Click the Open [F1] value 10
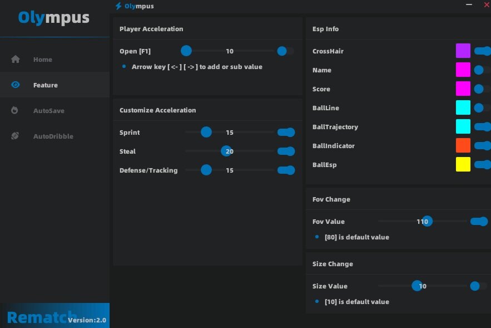 coord(230,51)
